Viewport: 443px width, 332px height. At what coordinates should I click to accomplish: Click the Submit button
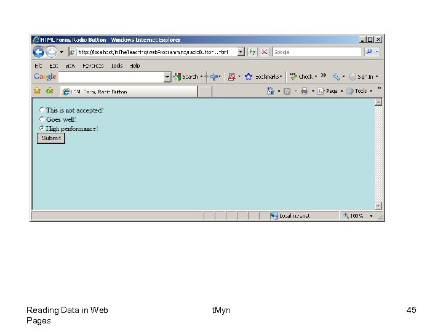coord(51,138)
